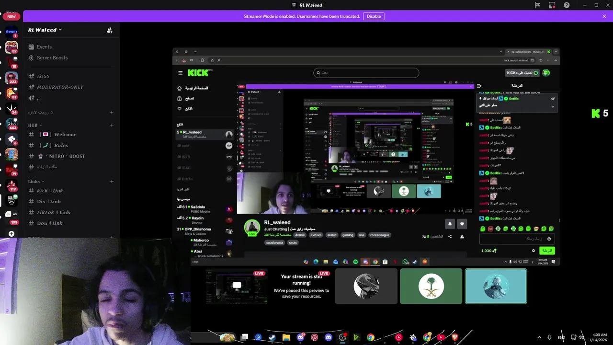Toggle the bell notification button on Kick stream
This screenshot has height=345, width=613.
click(450, 224)
